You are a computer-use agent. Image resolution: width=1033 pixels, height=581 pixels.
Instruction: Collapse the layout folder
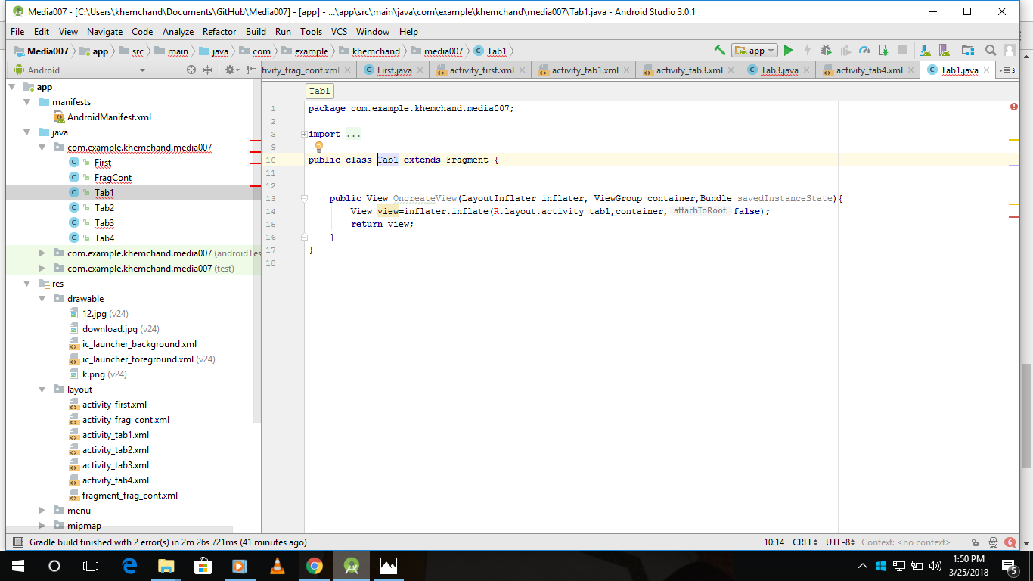(42, 390)
